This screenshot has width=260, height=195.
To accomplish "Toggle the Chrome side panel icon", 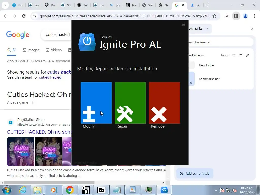I will pyautogui.click(x=236, y=16).
